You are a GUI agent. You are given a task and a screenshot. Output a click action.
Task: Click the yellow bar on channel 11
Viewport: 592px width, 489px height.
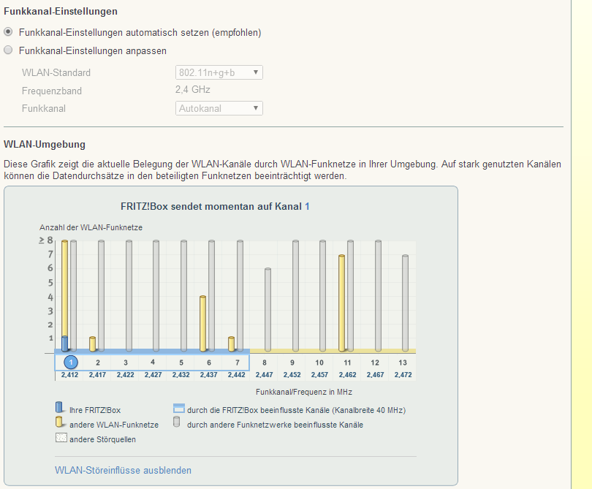point(342,303)
